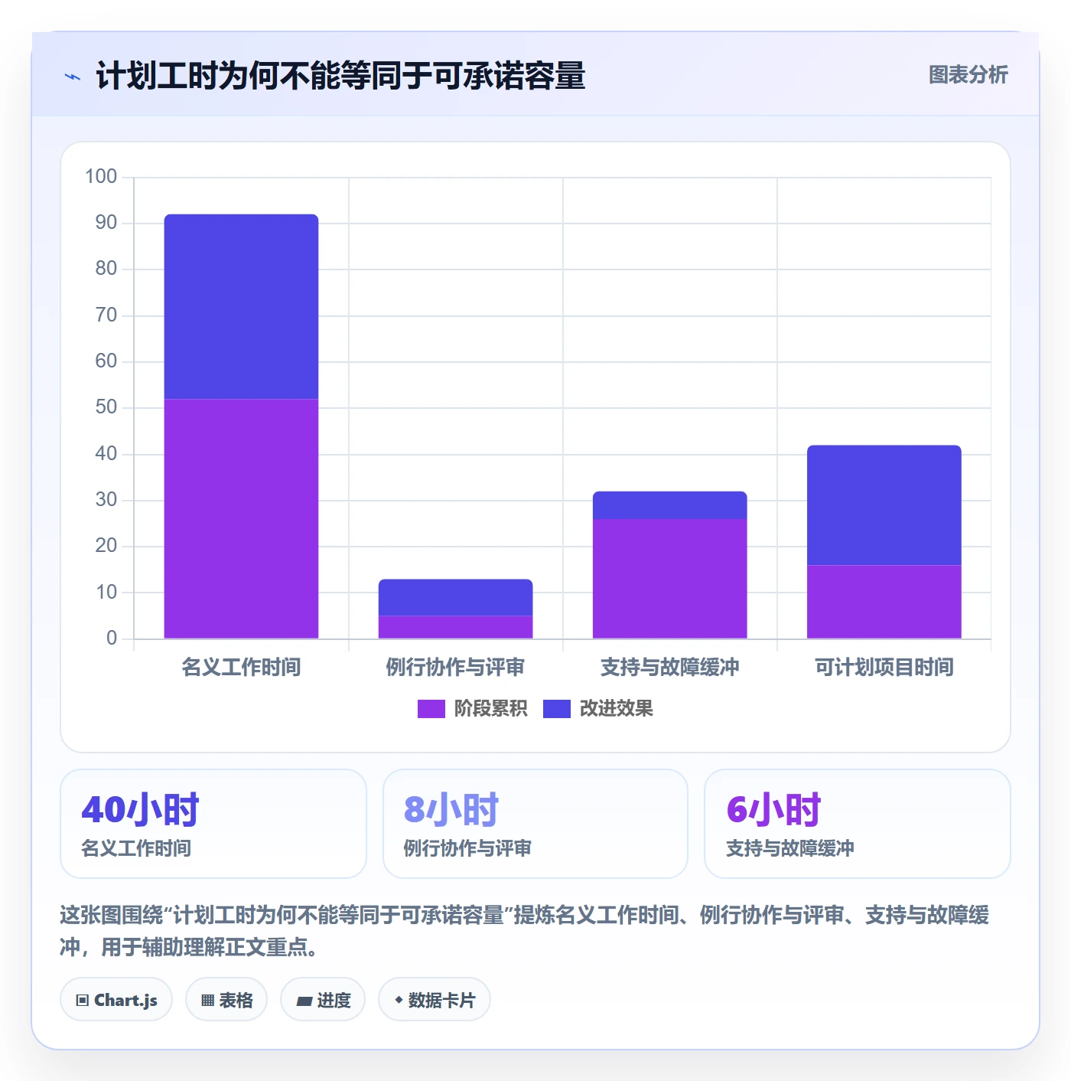The width and height of the screenshot is (1071, 1081).
Task: Click the 例行协作与评审 x-axis label
Action: click(455, 667)
